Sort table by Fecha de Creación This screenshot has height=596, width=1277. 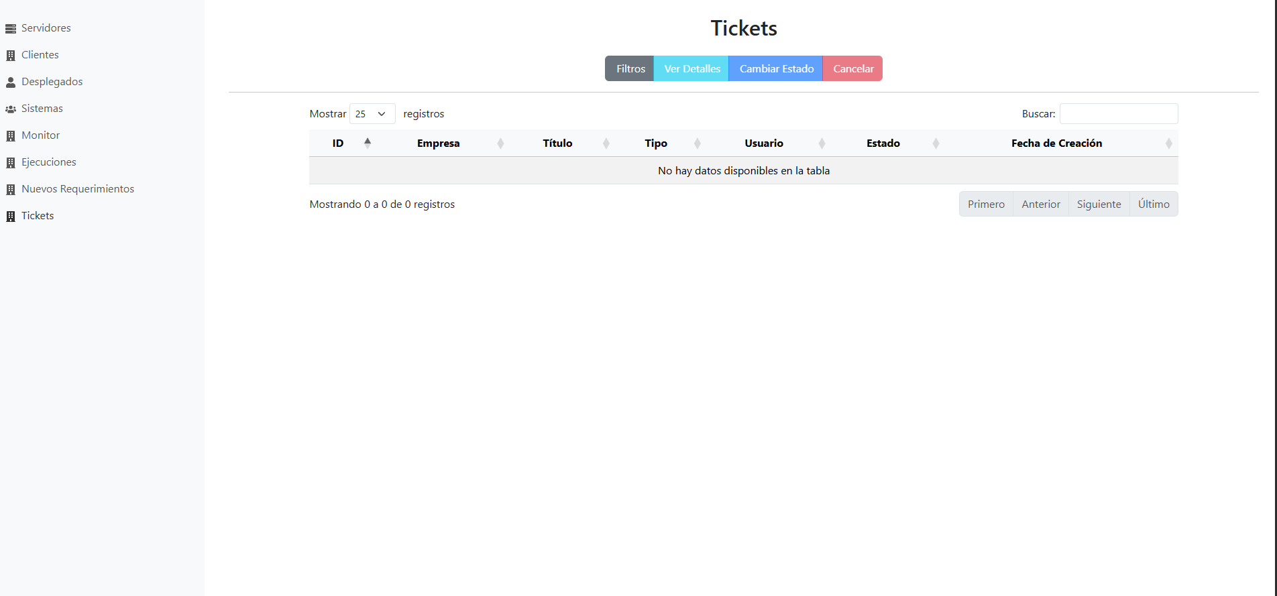pos(1056,143)
